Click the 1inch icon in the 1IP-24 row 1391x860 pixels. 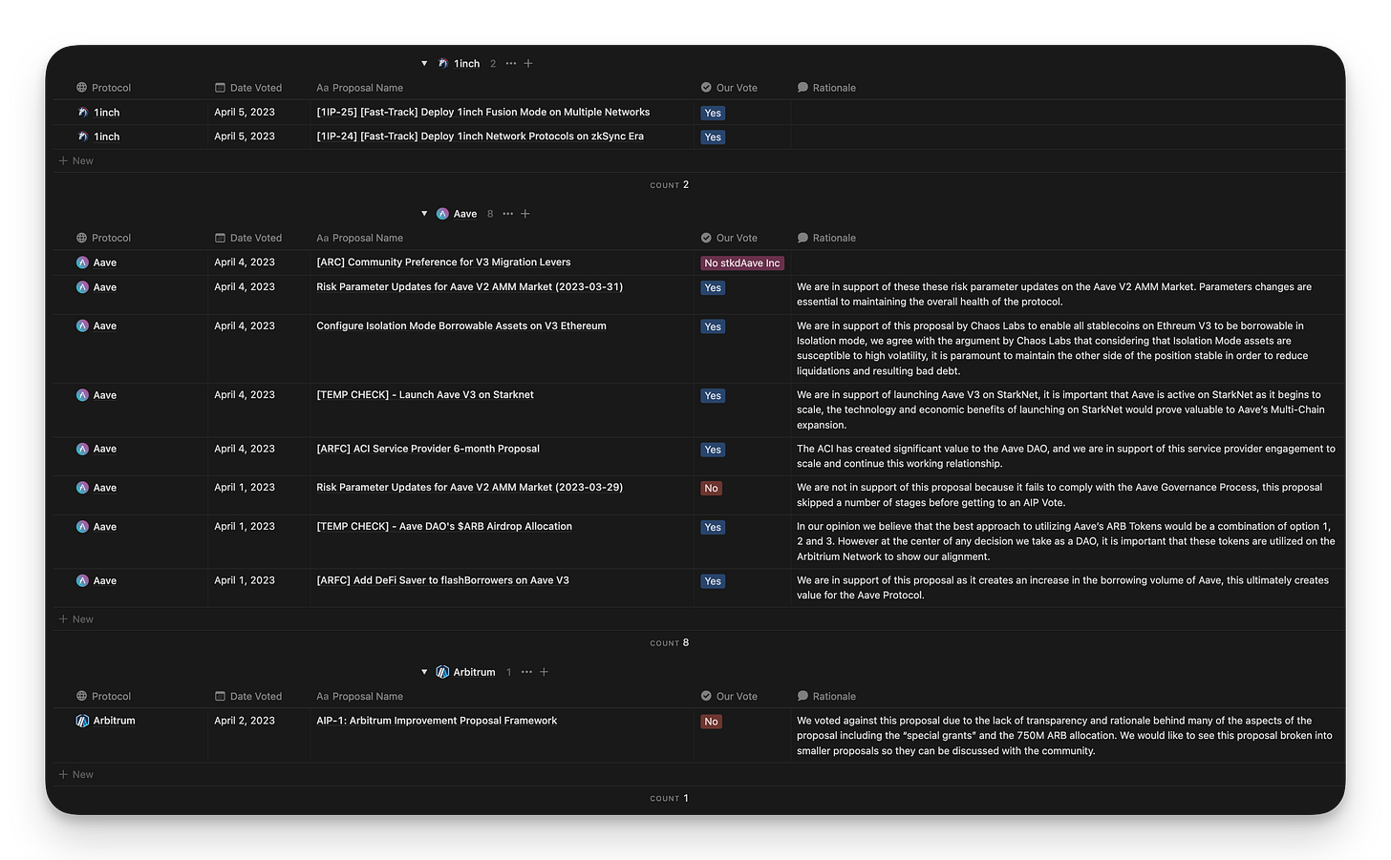[83, 136]
